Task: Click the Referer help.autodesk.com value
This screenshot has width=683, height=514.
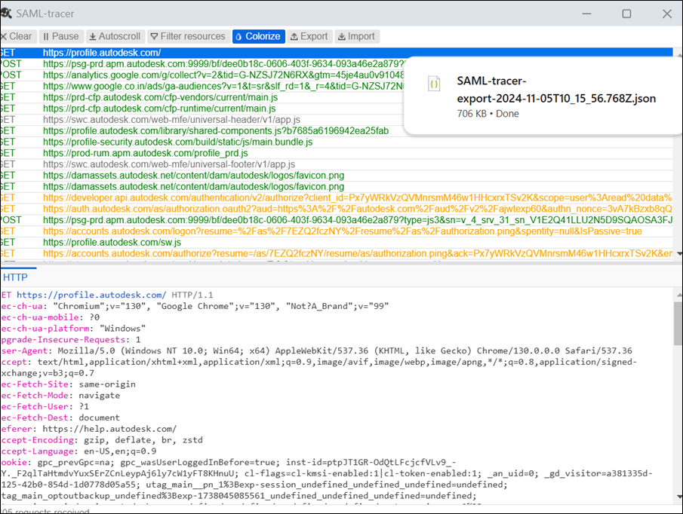Action: (109, 429)
